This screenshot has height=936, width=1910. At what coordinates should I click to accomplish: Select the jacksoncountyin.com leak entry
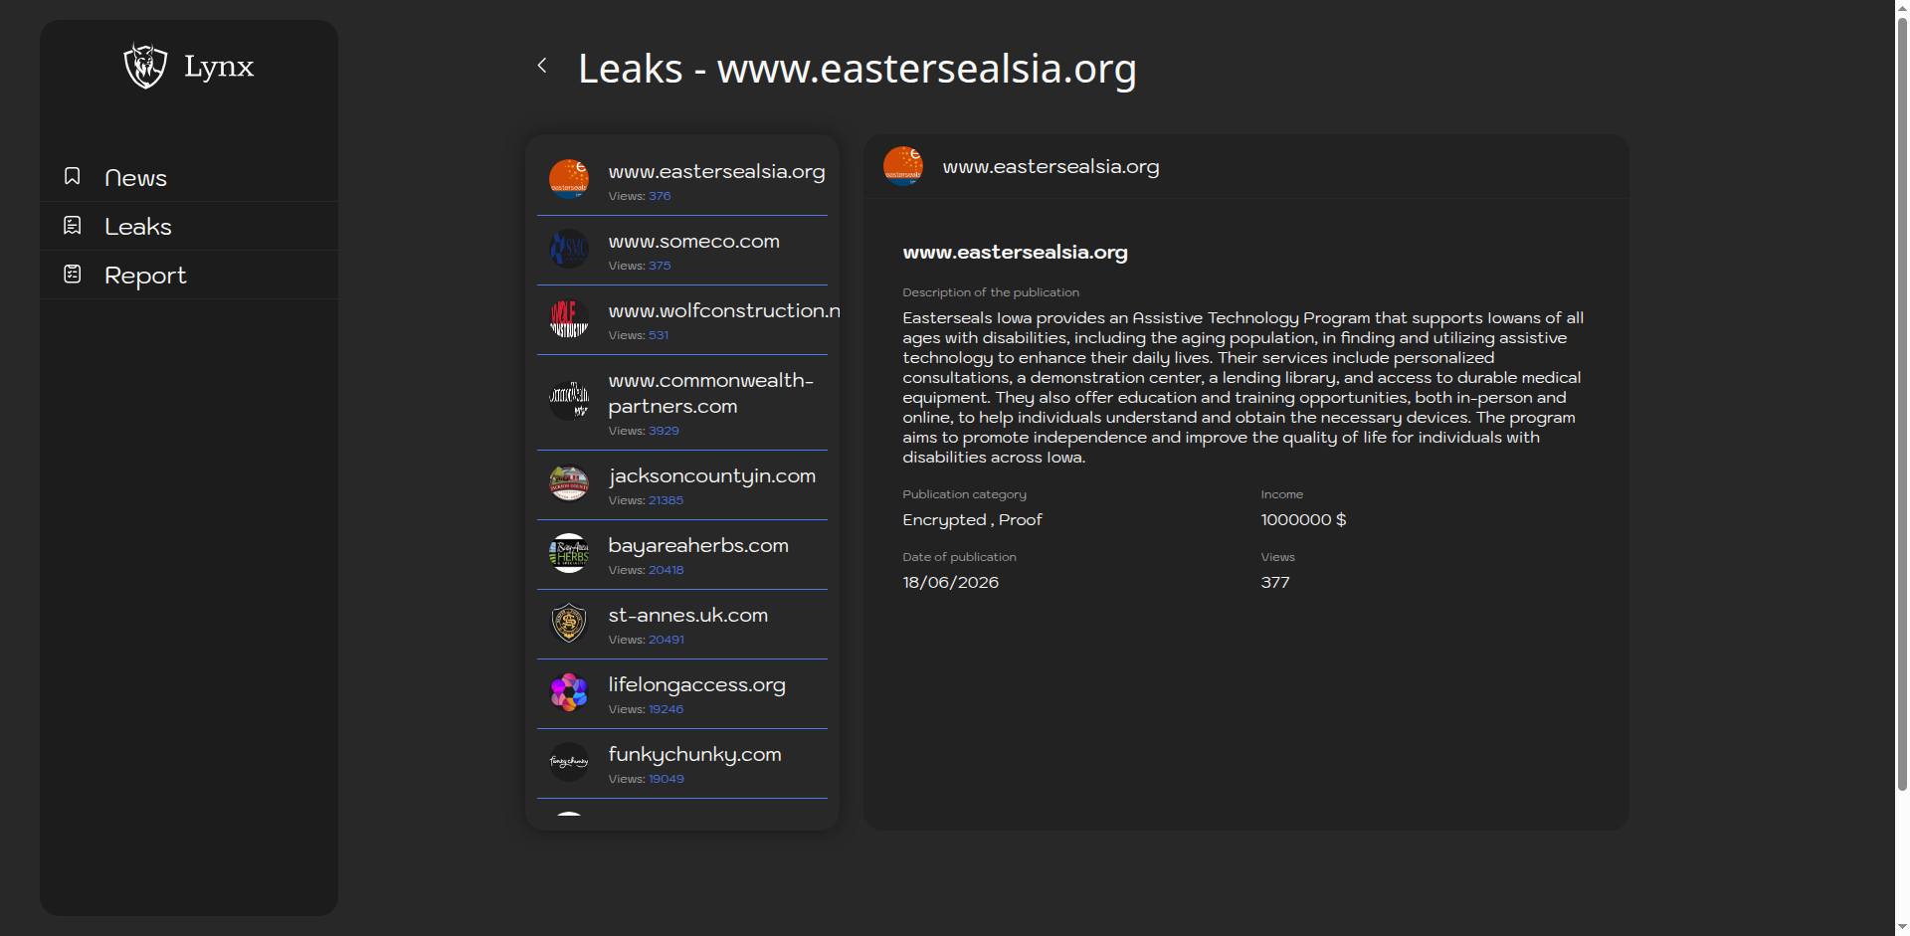(682, 485)
